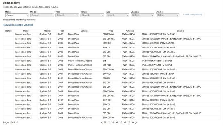Select the 516 type cell above 516 NGT

tap(104, 61)
